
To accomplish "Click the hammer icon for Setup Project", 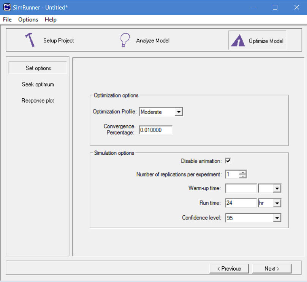I will (30, 40).
